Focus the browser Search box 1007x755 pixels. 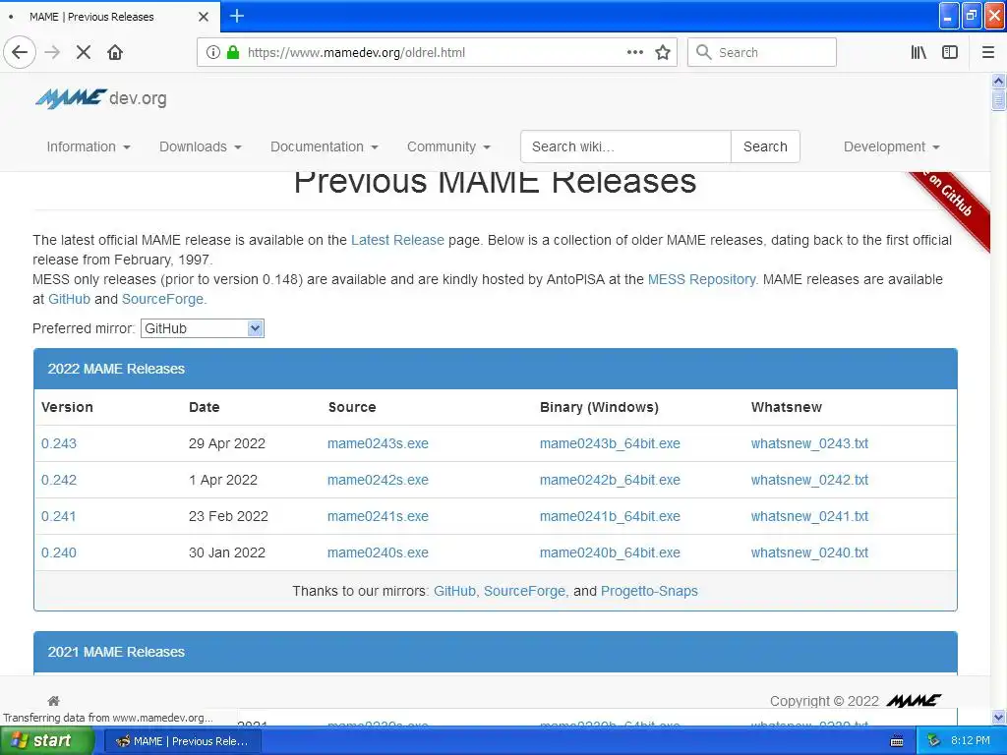click(762, 53)
